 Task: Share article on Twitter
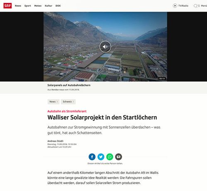tap(101, 157)
